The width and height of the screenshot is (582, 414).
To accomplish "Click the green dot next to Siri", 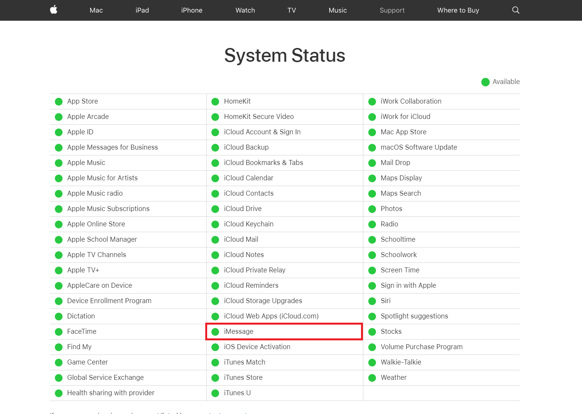I will (372, 301).
